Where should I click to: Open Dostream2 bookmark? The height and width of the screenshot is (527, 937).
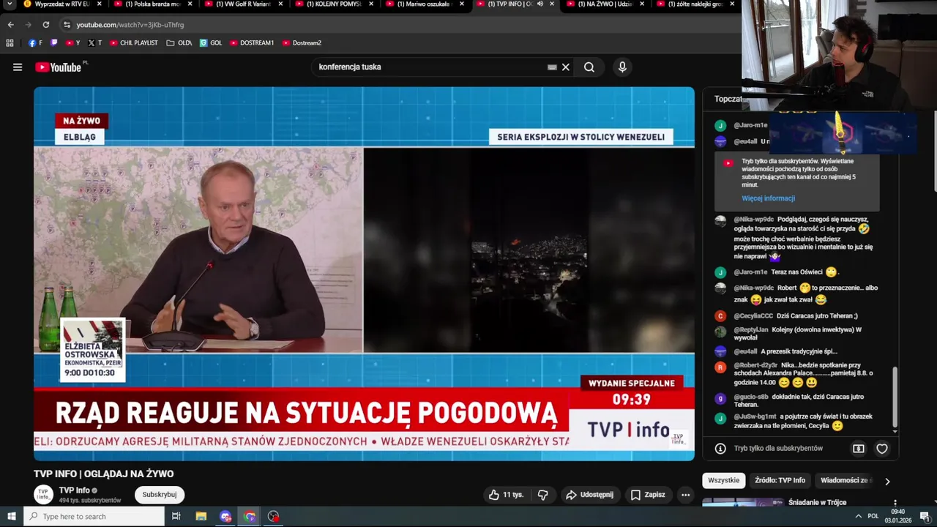(302, 43)
